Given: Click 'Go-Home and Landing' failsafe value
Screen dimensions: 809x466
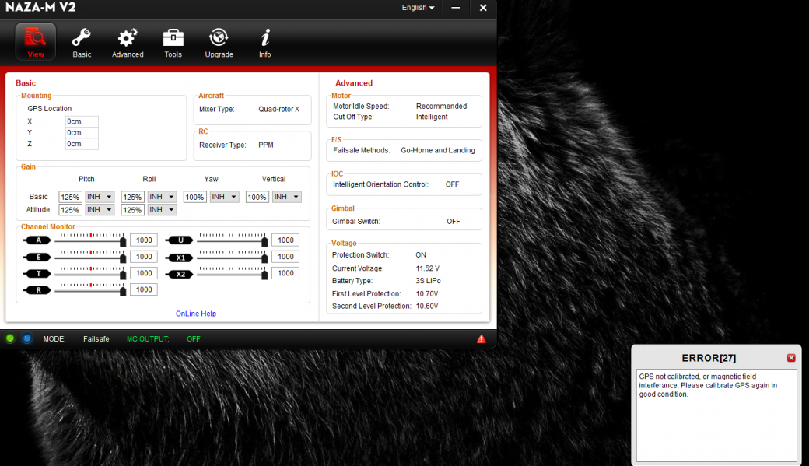Looking at the screenshot, I should (437, 150).
